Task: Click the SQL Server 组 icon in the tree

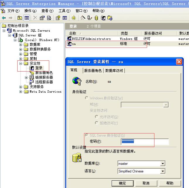Action: (15, 35)
